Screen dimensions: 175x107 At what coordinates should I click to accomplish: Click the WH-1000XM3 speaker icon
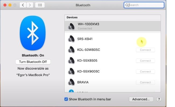[71, 26]
